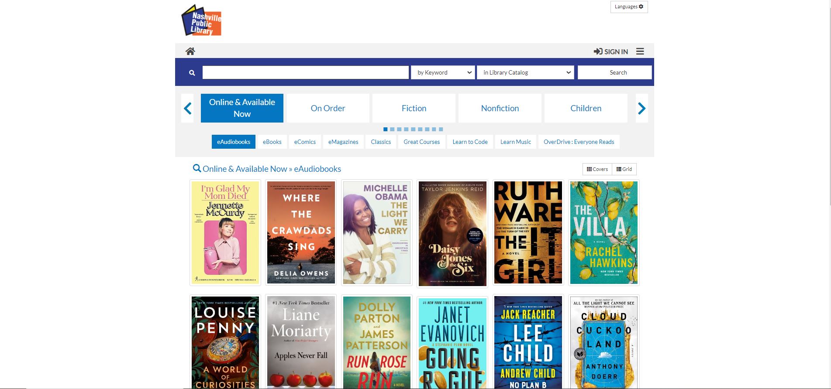Open the Languages settings button
The image size is (831, 389).
pos(629,7)
